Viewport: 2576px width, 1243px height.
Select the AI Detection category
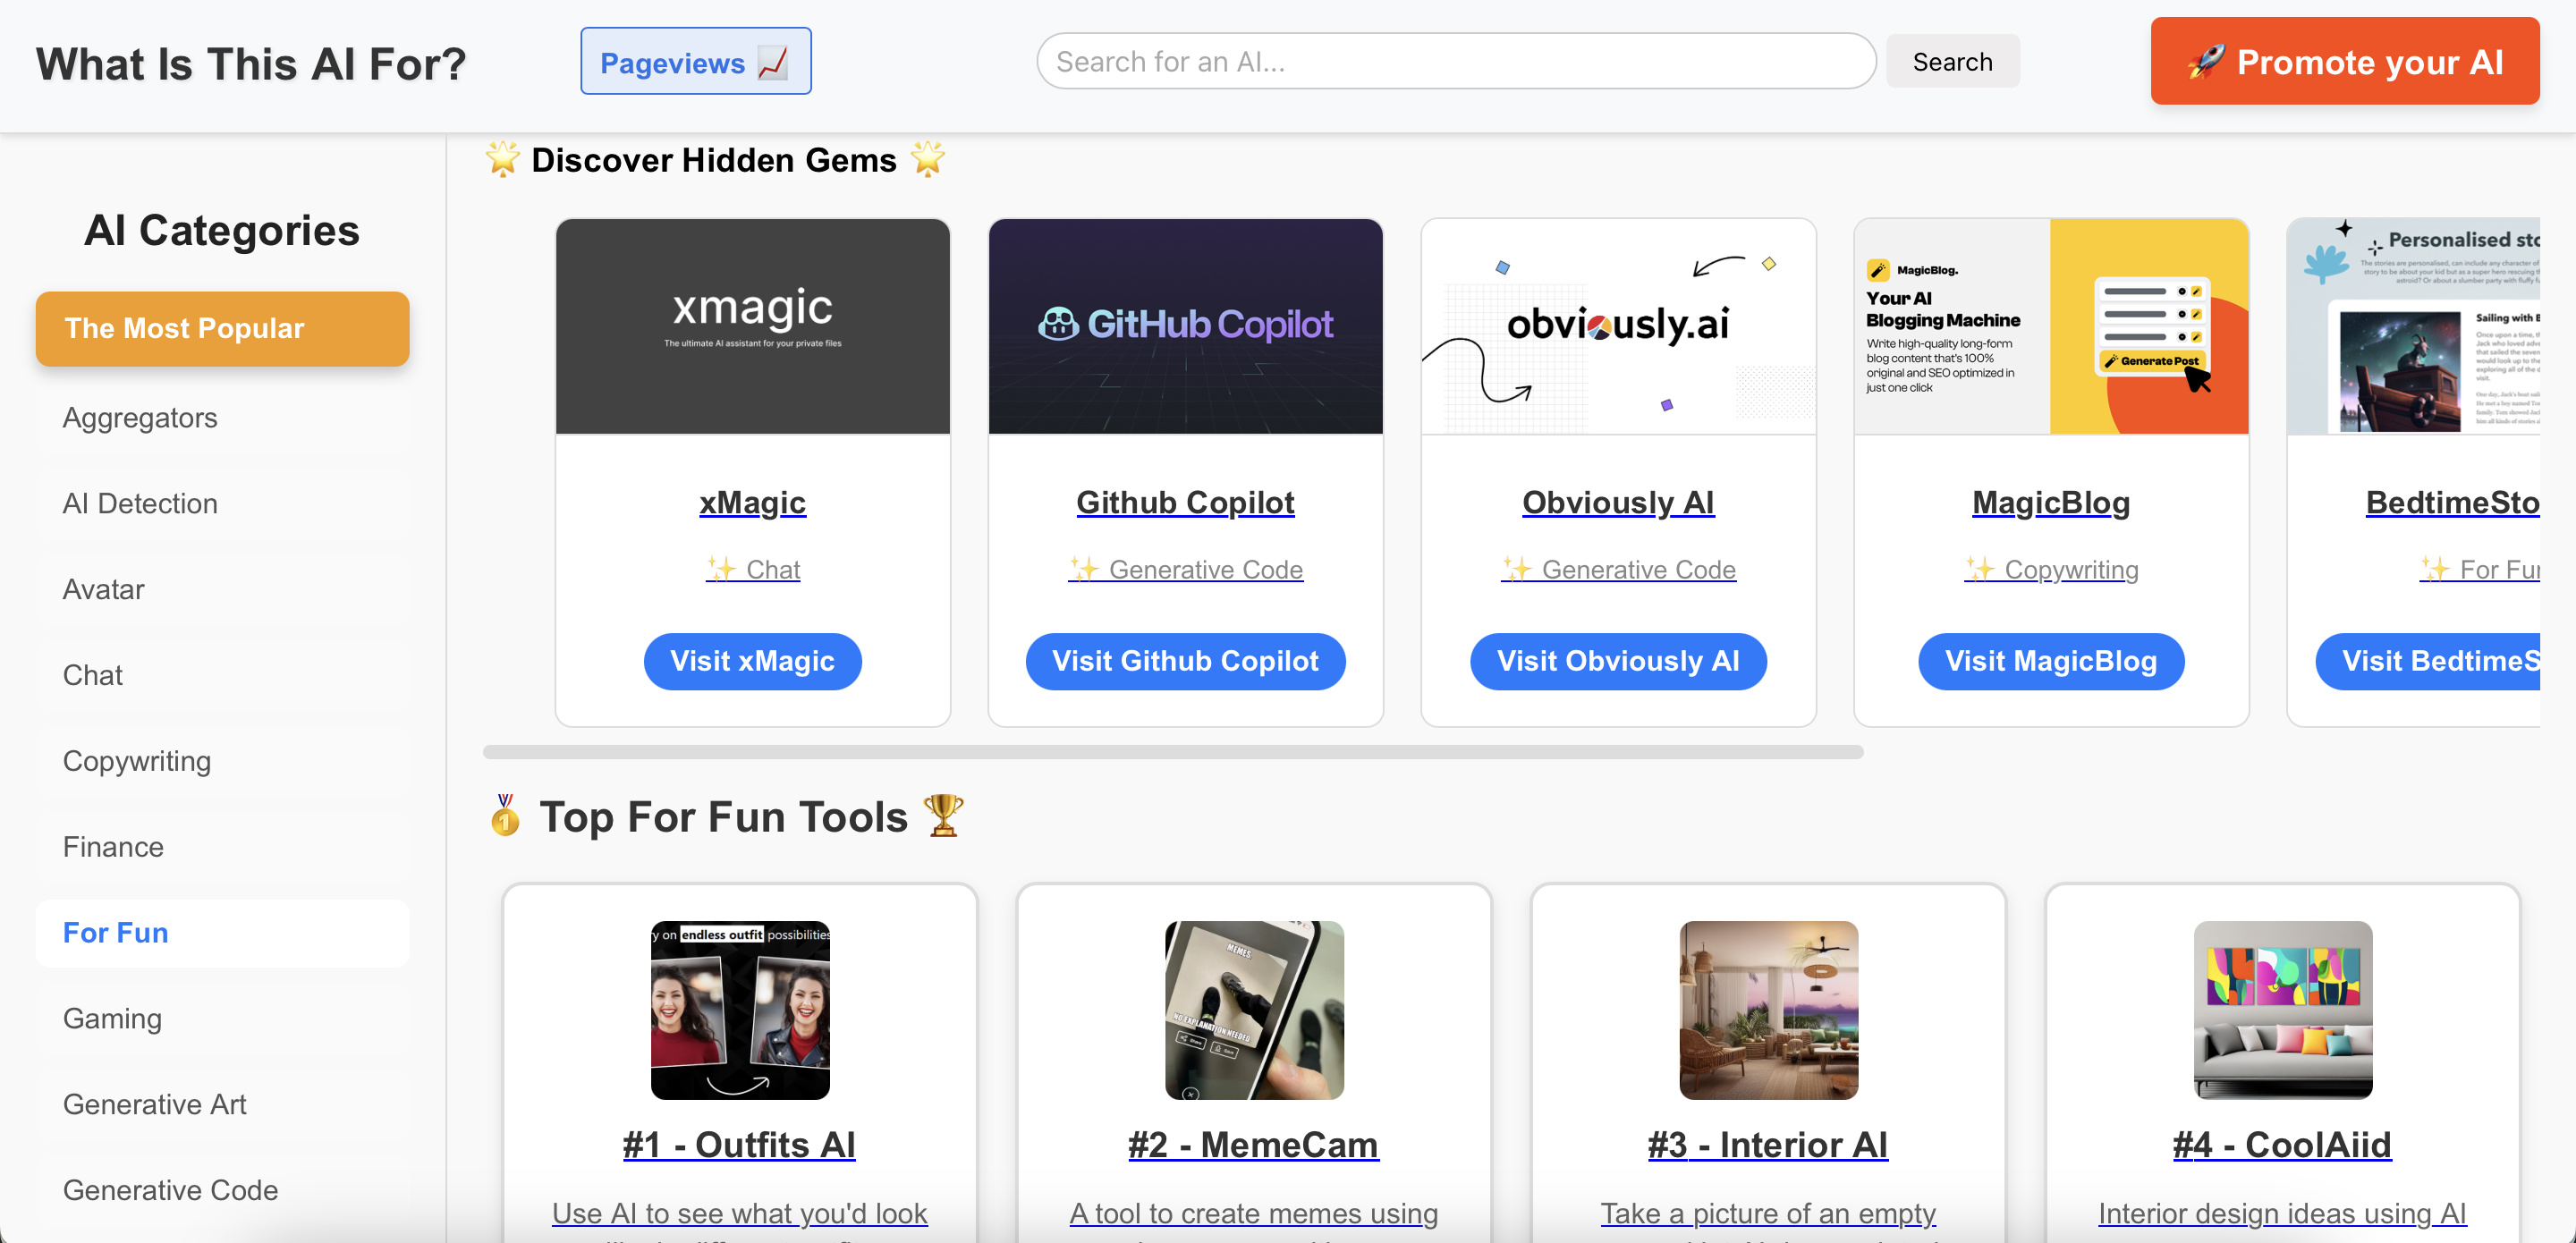click(x=140, y=503)
